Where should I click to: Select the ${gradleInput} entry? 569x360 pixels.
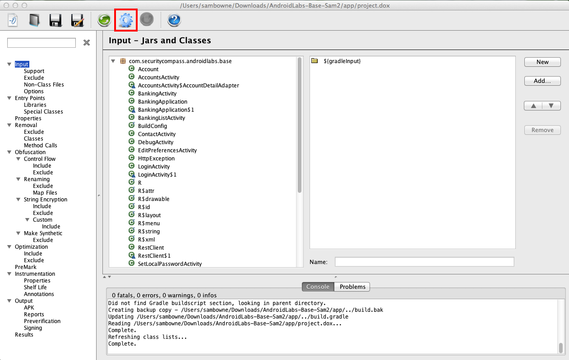point(342,61)
